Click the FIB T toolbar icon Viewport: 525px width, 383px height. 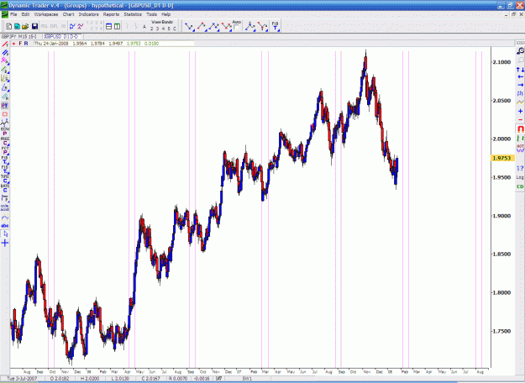point(275,26)
